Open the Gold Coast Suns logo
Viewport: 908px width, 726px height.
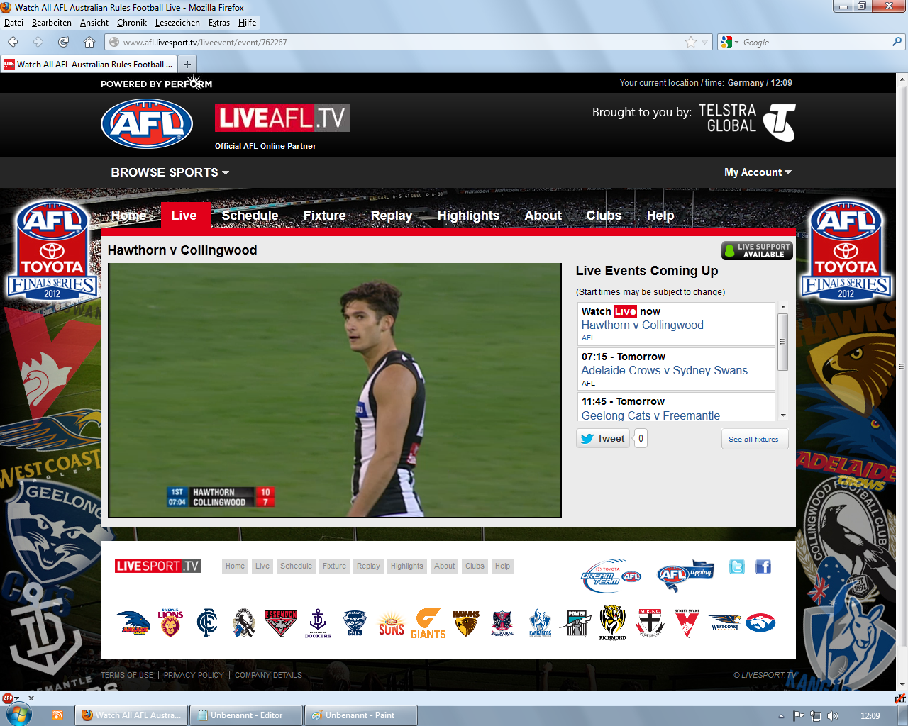392,623
